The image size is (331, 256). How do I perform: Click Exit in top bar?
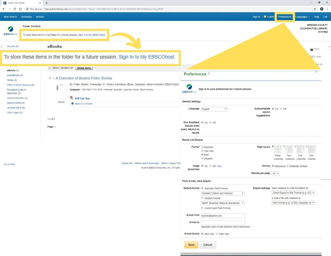(325, 17)
